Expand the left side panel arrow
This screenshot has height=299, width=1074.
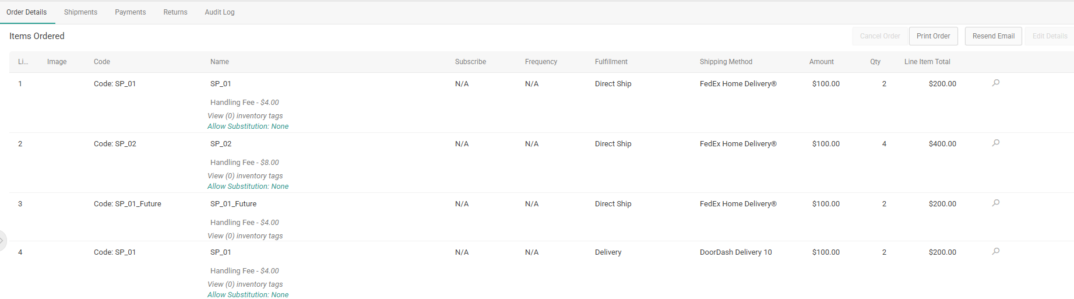tap(2, 240)
